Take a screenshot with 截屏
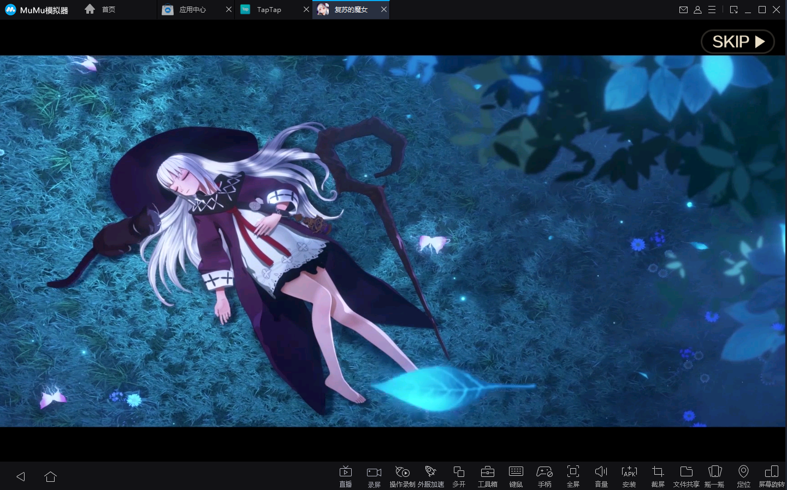 tap(658, 476)
